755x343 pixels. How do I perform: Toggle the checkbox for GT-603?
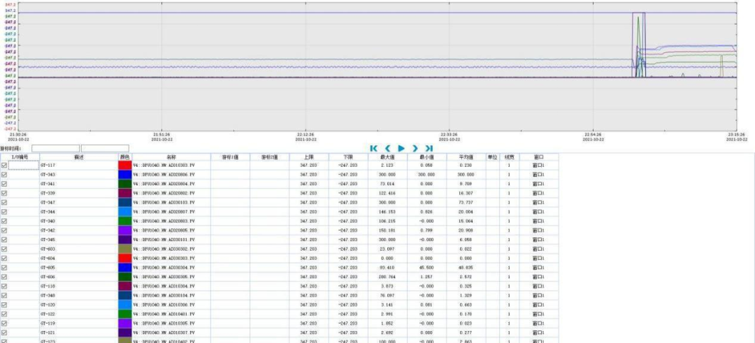tap(4, 249)
